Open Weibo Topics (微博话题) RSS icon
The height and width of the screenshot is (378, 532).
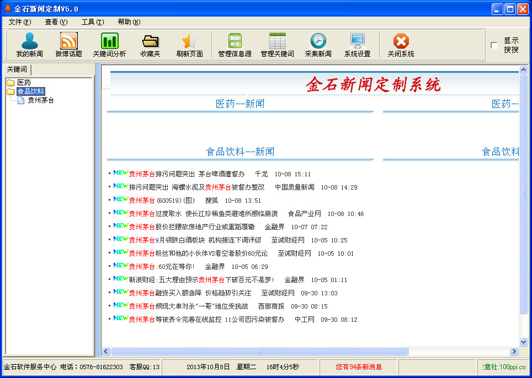tap(69, 41)
